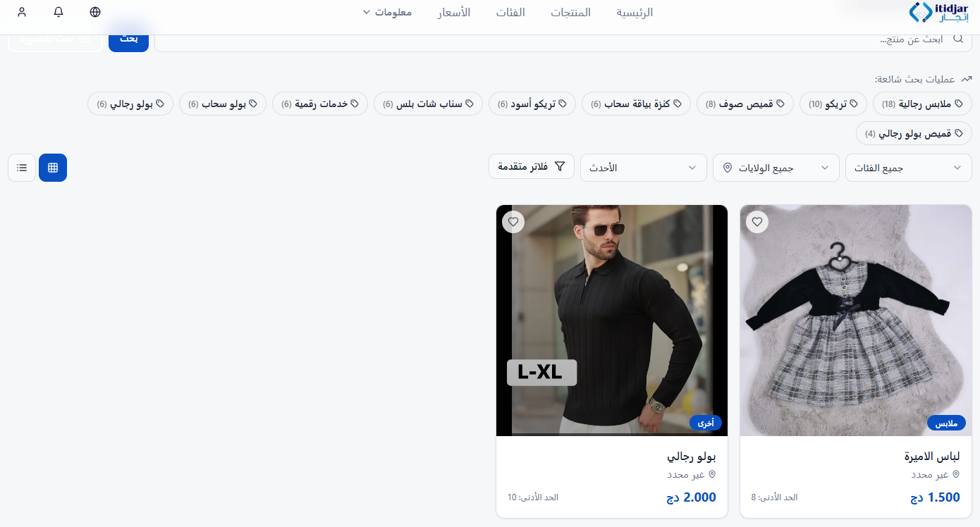The width and height of the screenshot is (980, 527).
Task: Open the user account icon
Action: click(21, 12)
